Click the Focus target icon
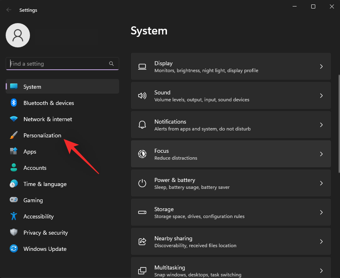 (142, 154)
